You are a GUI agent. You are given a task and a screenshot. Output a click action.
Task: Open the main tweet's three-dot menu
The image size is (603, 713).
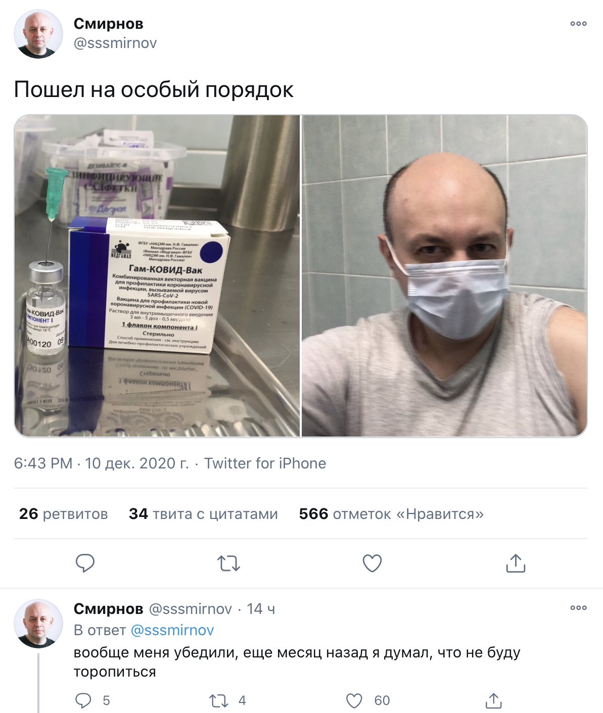tap(578, 23)
